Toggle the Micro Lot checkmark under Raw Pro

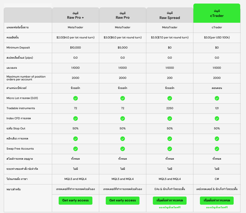coord(123,98)
